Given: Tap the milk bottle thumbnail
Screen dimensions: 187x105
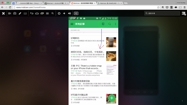Looking at the screenshot, I should pos(111,42).
